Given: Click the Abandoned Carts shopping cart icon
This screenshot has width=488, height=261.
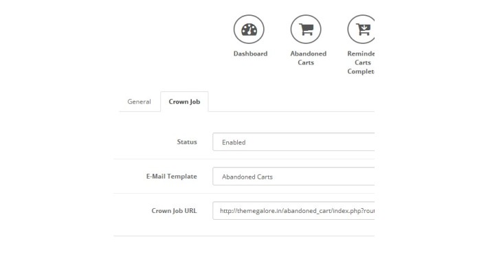Looking at the screenshot, I should (x=306, y=30).
